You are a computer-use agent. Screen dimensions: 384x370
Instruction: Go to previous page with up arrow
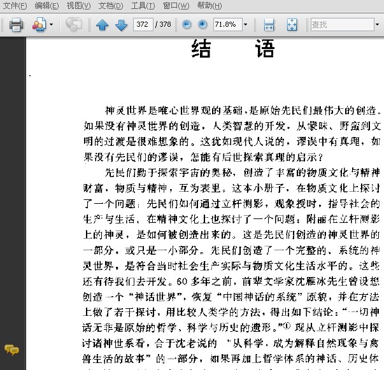point(102,25)
